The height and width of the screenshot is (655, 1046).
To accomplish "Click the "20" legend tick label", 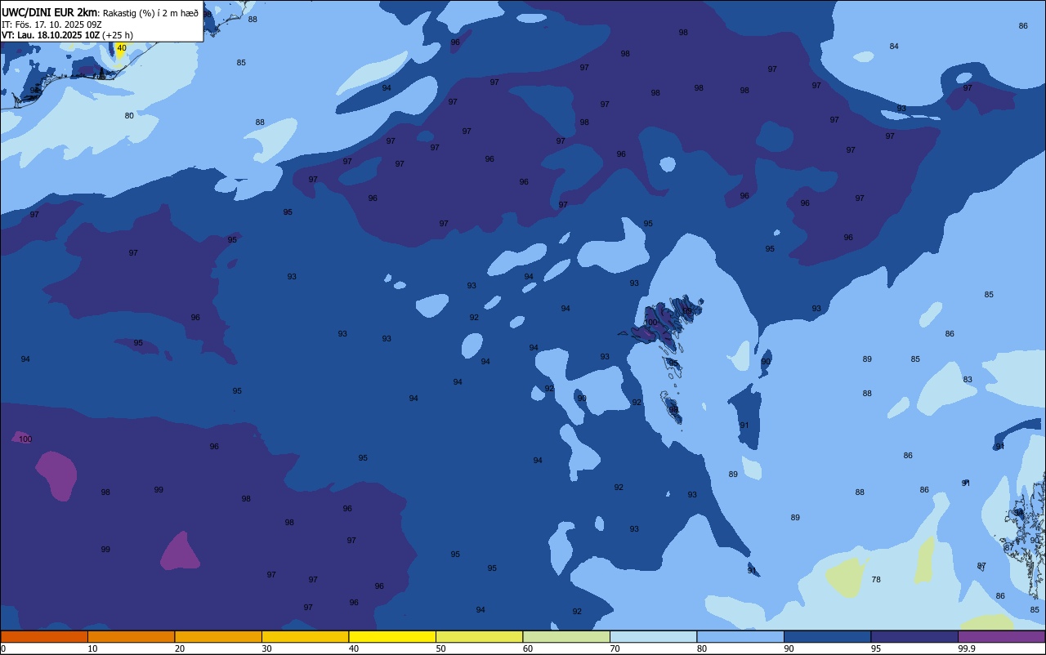I will click(x=180, y=648).
